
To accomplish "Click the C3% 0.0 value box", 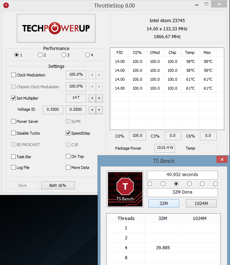I will tap(173, 136).
